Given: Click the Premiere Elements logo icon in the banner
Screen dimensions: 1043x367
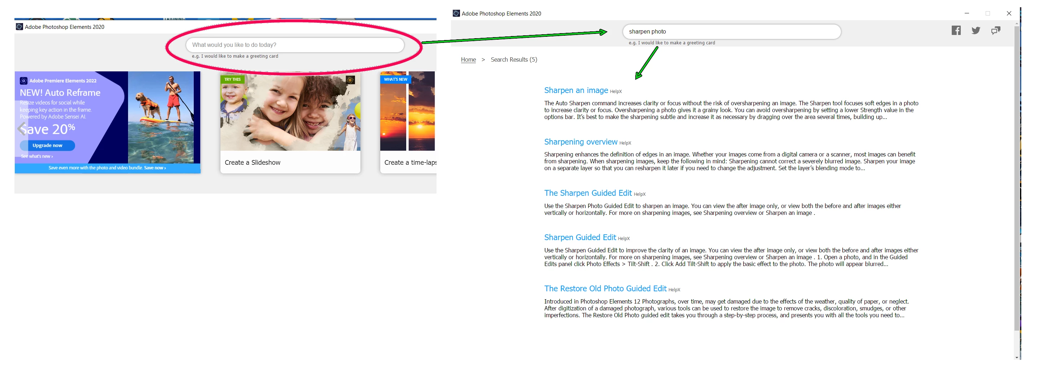Looking at the screenshot, I should coord(24,80).
